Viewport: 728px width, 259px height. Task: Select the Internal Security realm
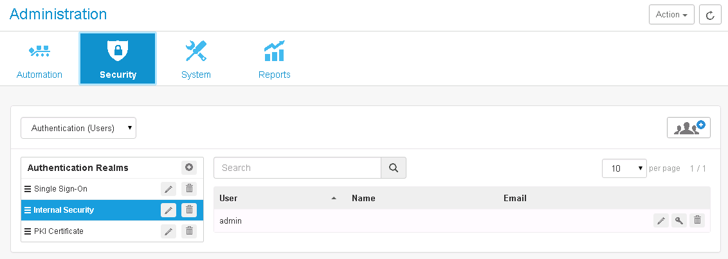[x=112, y=210]
